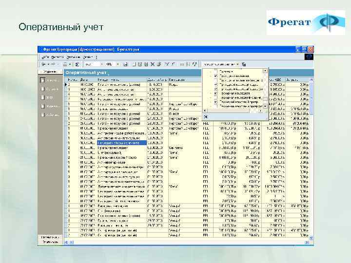Screen dimensions: 351x263
Task: Click the toolbar icon just left of the X
Action: (x=146, y=64)
